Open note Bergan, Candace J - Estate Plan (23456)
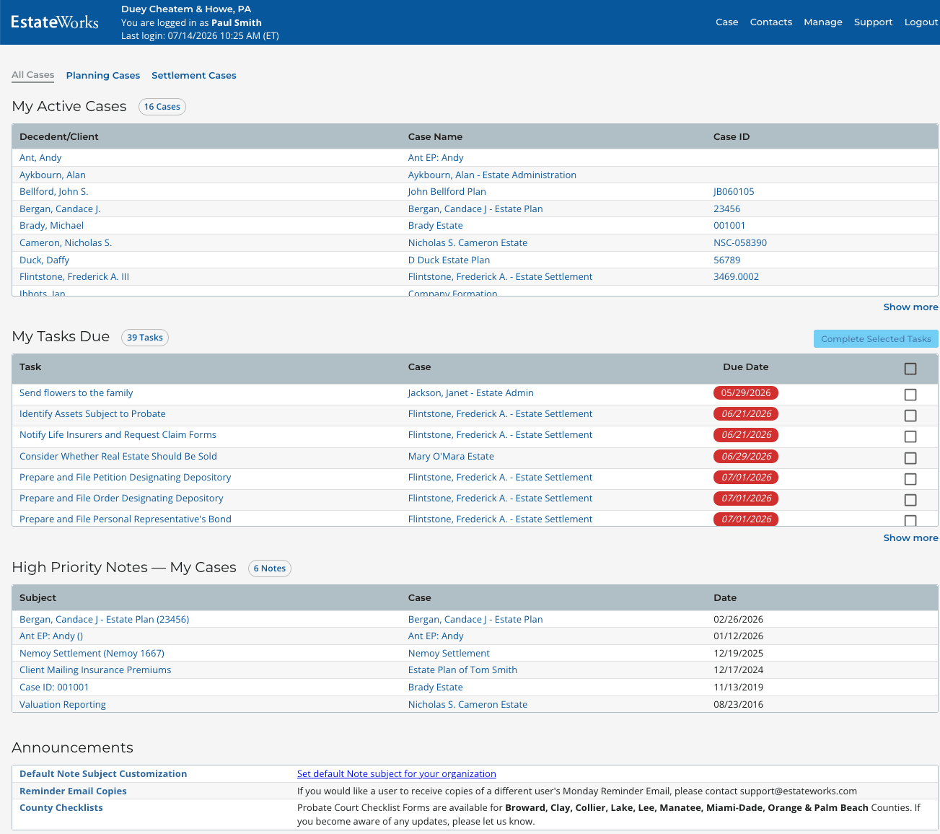The image size is (940, 834). click(x=105, y=619)
